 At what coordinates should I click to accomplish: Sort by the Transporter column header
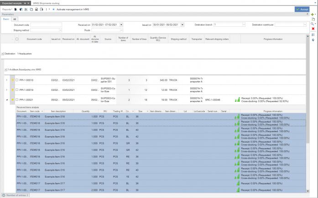coord(197,39)
